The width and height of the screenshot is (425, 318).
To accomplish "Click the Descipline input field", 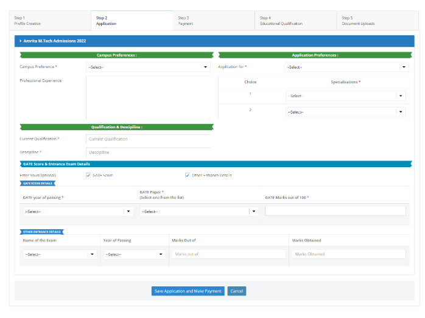I will click(148, 152).
